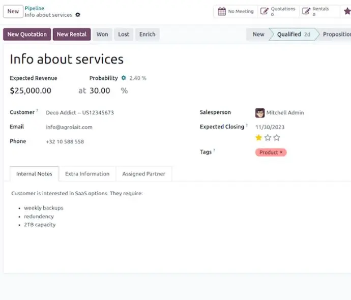Open the Extra Information tab

pyautogui.click(x=87, y=174)
